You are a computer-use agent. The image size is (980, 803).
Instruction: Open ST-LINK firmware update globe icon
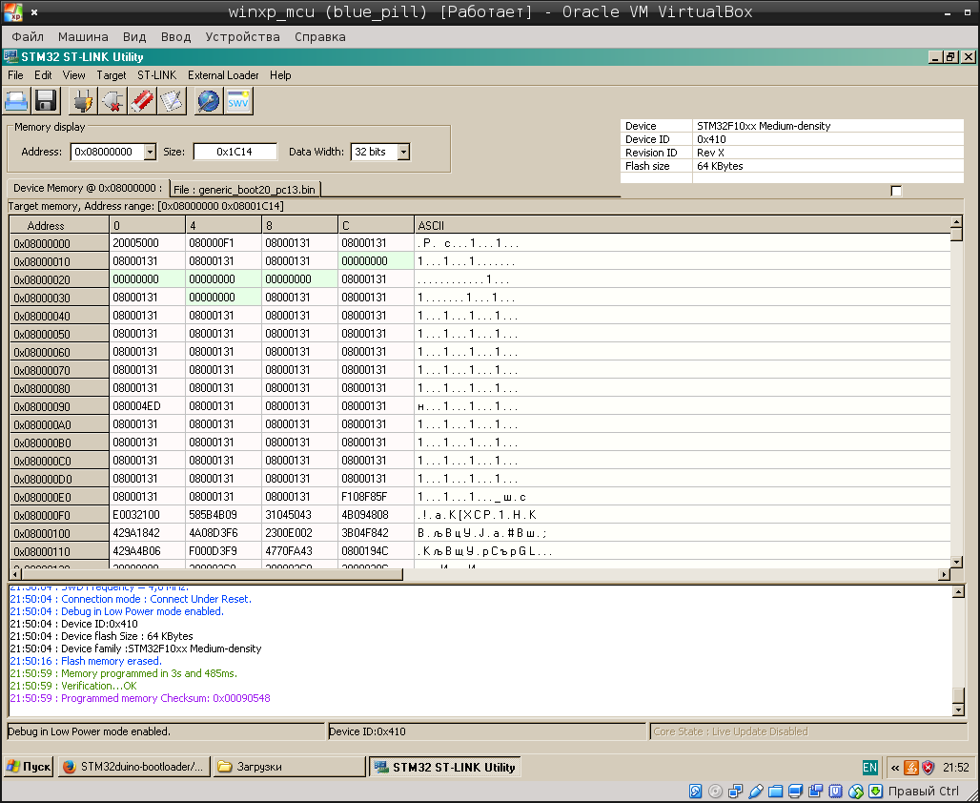pos(208,101)
